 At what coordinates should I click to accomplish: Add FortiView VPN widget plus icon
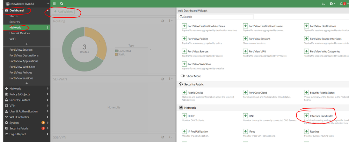click(245, 51)
